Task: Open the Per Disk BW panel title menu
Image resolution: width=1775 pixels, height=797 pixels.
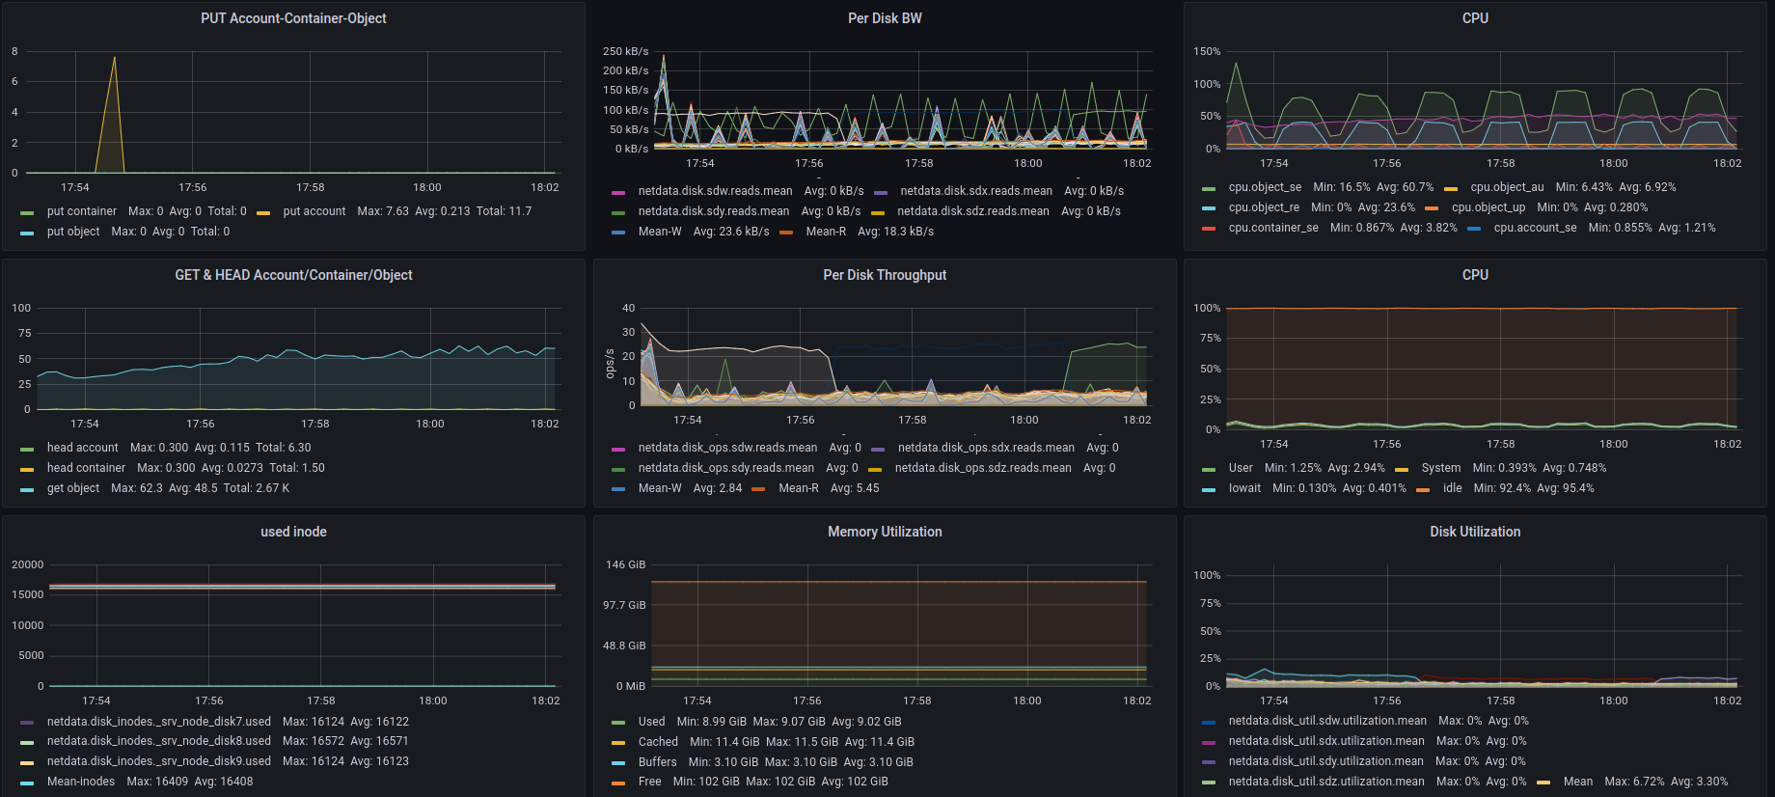Action: pyautogui.click(x=885, y=18)
